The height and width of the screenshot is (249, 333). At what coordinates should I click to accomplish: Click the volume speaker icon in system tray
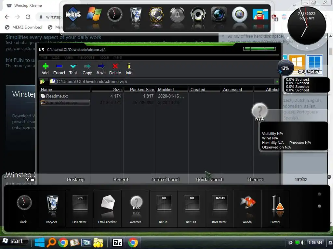pyautogui.click(x=303, y=243)
